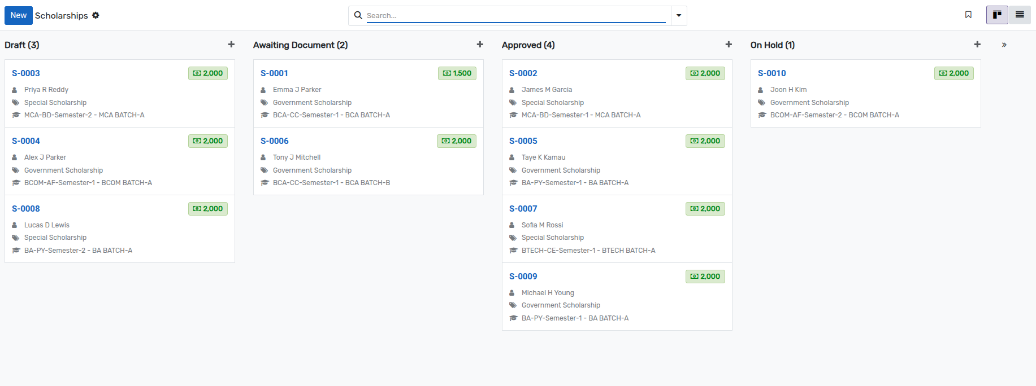
Task: Click graduation cap icon beside BCA BATCH-B
Action: click(x=265, y=183)
